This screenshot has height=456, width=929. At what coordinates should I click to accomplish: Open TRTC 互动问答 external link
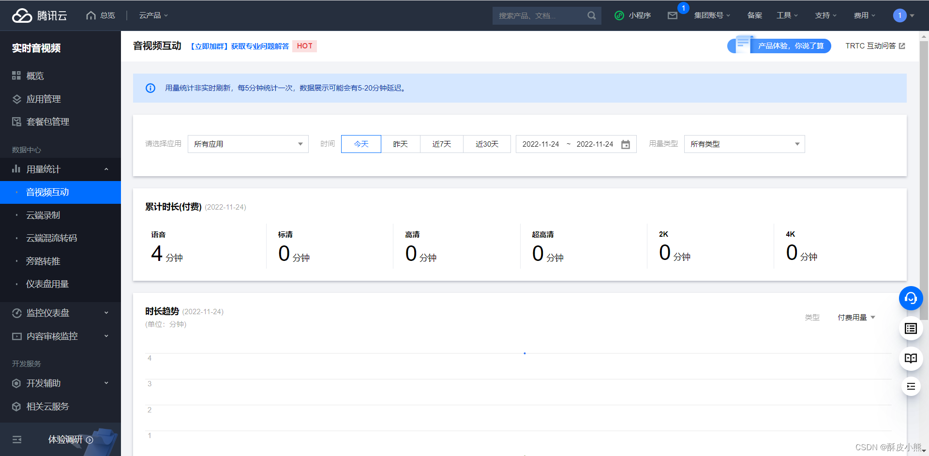tap(875, 46)
